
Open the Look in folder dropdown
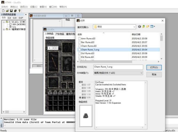click(x=134, y=27)
